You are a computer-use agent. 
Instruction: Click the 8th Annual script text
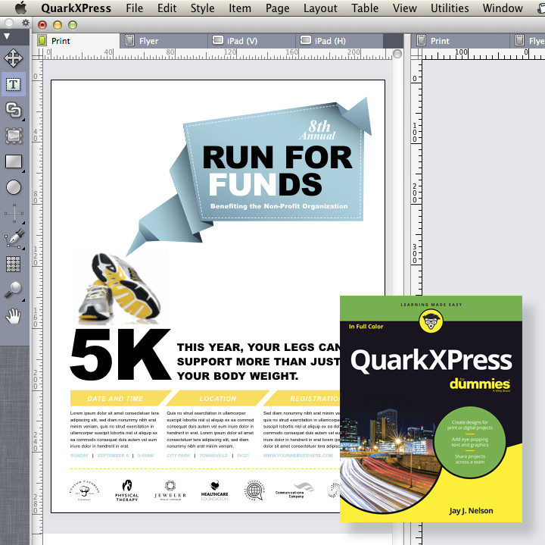coord(318,130)
